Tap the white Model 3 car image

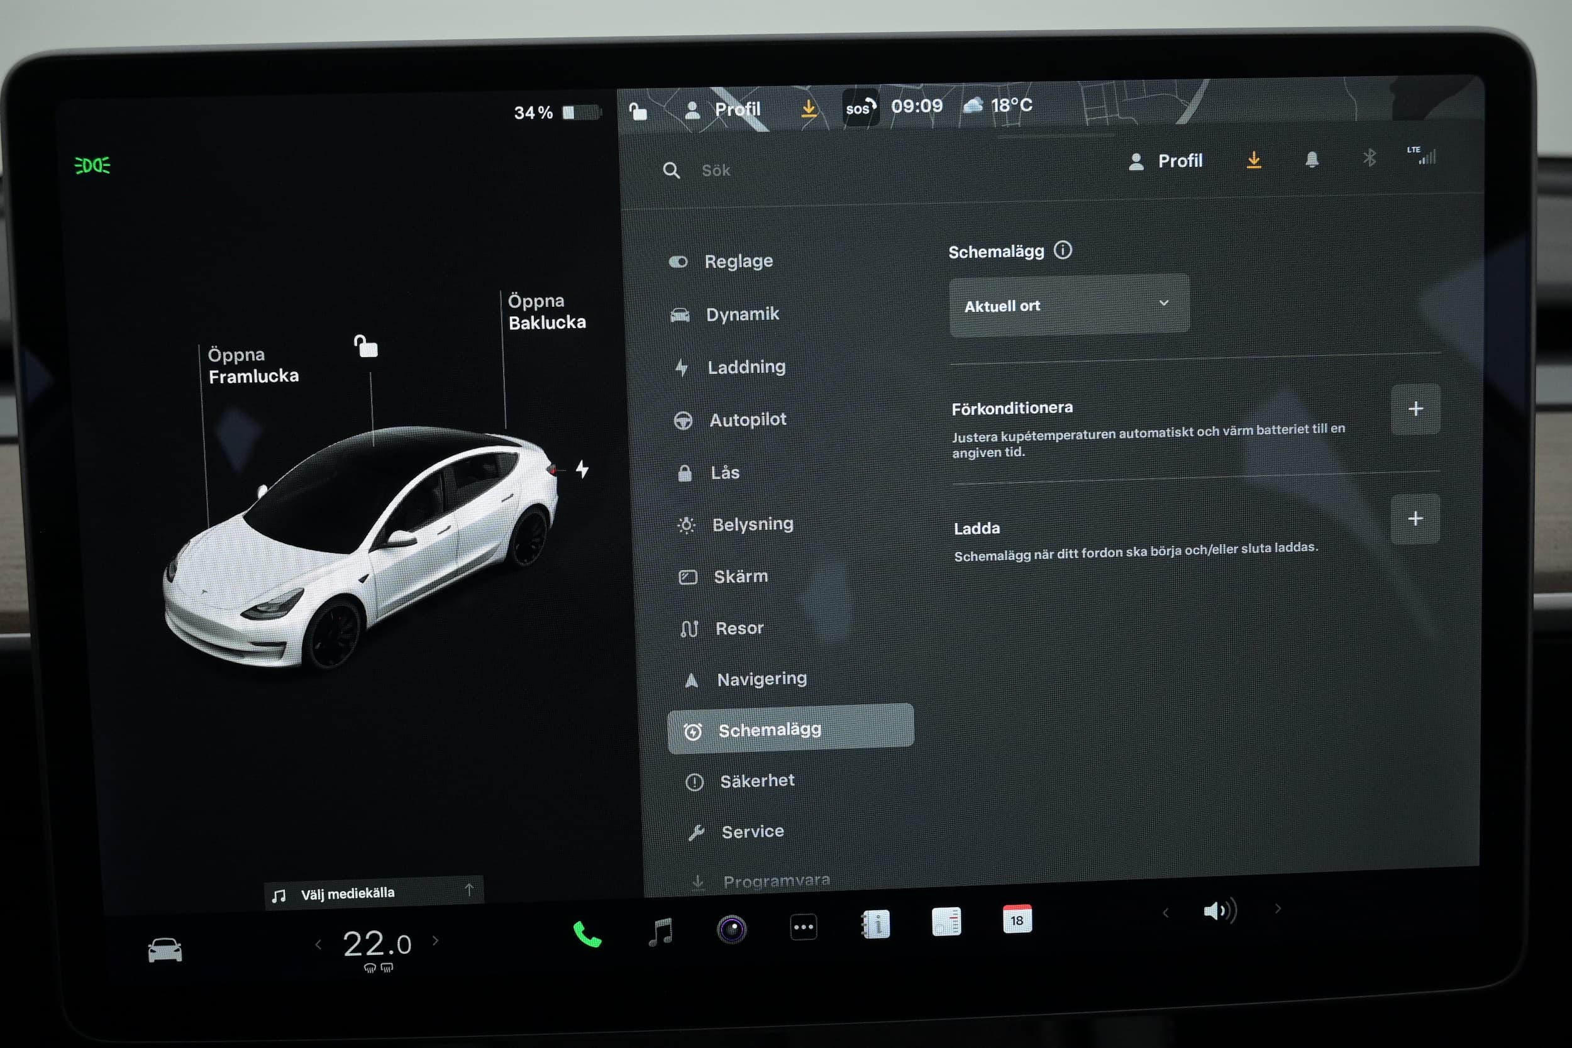click(361, 547)
